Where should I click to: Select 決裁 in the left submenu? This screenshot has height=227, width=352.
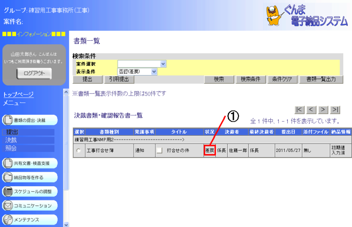pyautogui.click(x=11, y=140)
